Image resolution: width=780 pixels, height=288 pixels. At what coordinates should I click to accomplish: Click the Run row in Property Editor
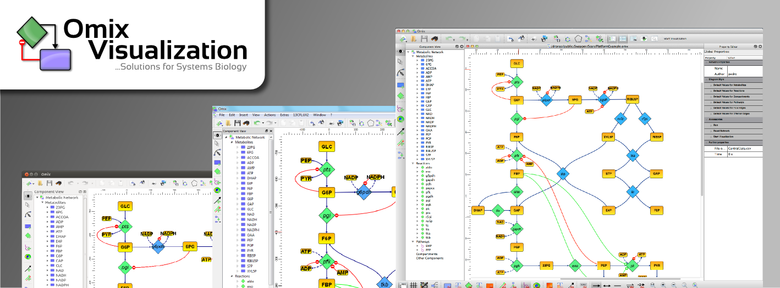tap(733, 125)
